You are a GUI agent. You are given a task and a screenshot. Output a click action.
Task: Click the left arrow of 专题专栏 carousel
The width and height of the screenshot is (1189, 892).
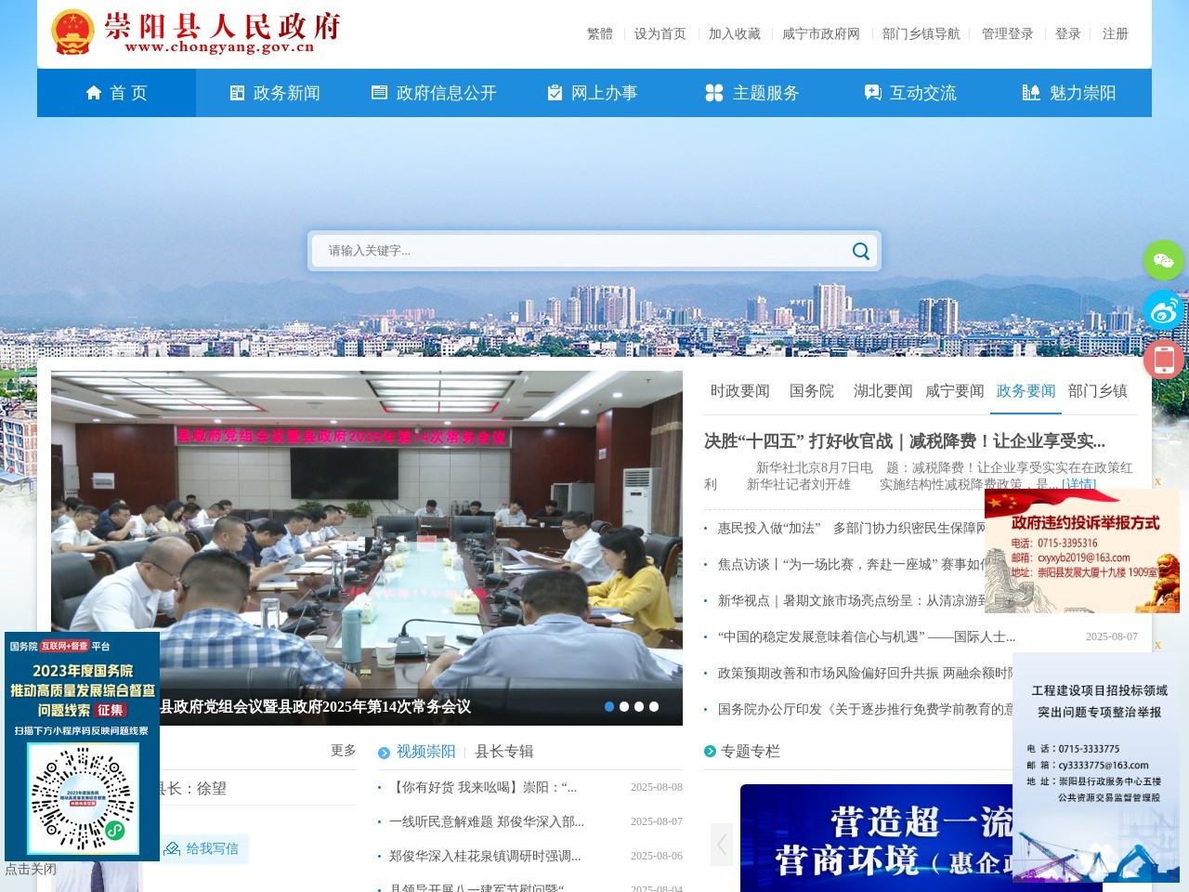click(x=721, y=844)
